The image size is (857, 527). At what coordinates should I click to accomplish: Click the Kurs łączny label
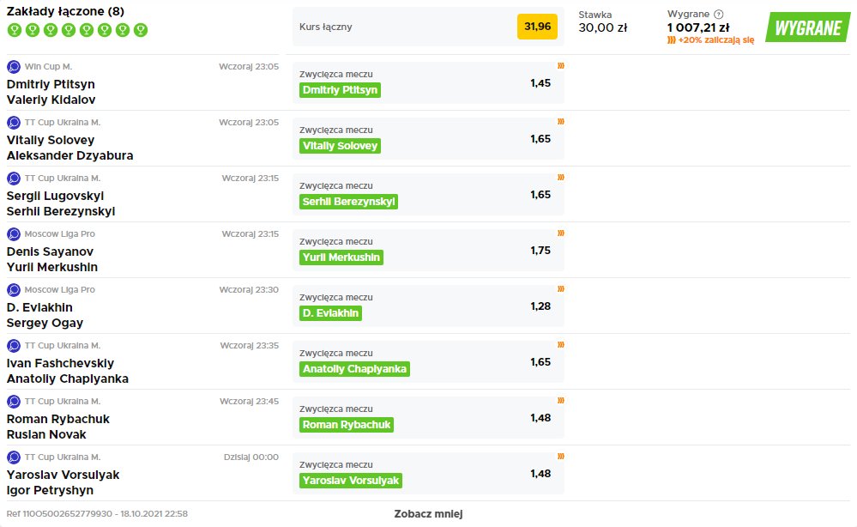(326, 27)
